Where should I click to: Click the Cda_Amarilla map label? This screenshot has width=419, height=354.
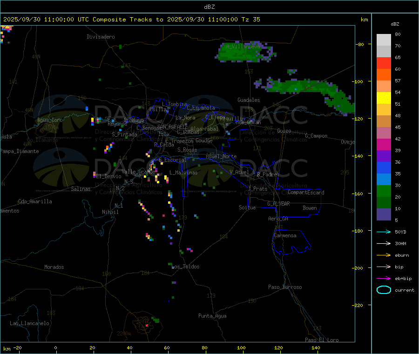35,201
